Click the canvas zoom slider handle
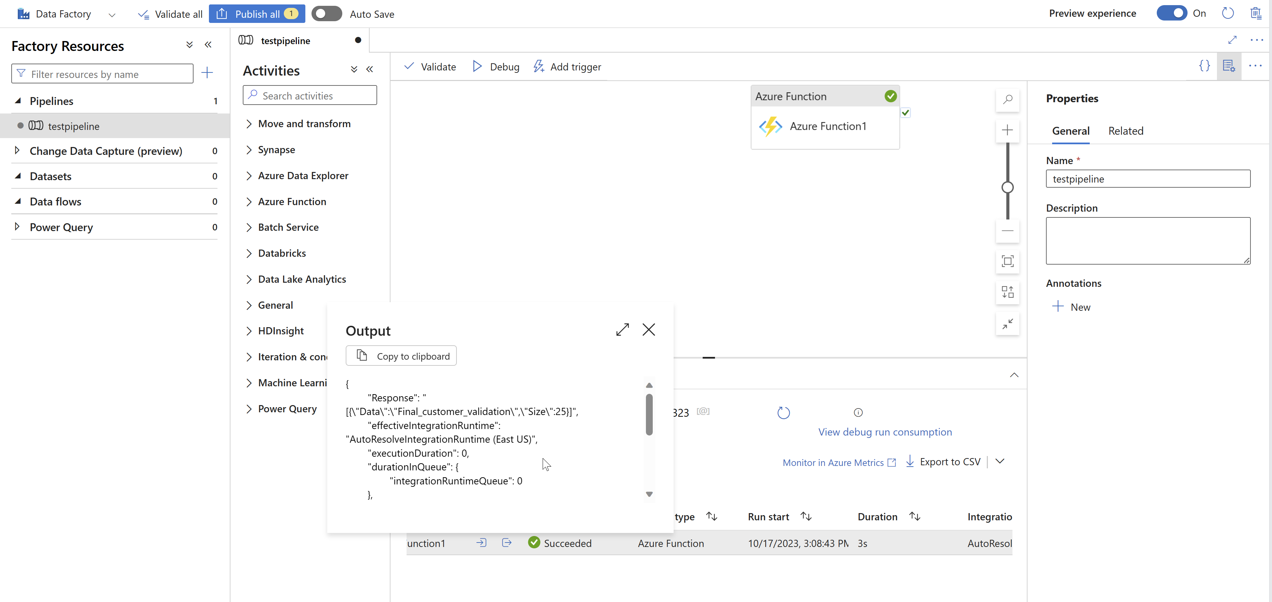The width and height of the screenshot is (1272, 602). coord(1007,188)
